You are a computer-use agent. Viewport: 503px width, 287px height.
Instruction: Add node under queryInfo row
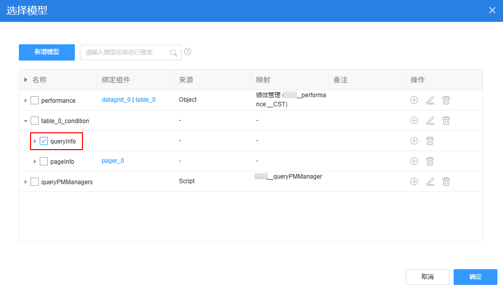[x=414, y=141]
